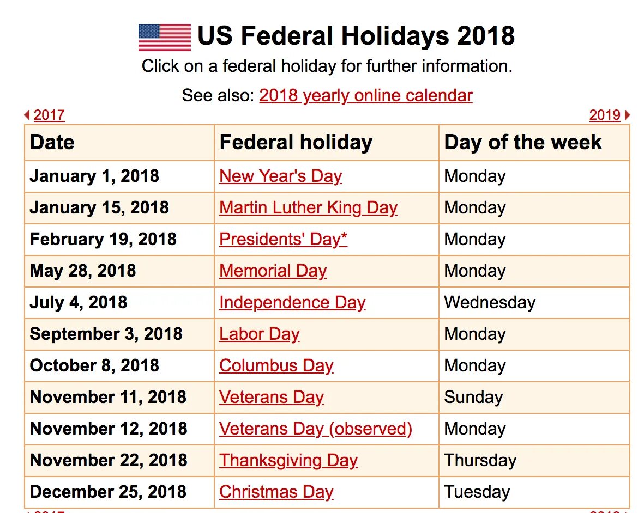Click the right arrow beside 2019
The image size is (638, 513).
point(627,115)
